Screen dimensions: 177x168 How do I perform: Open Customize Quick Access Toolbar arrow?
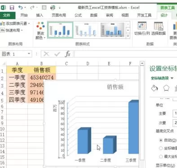pyautogui.click(x=60, y=8)
